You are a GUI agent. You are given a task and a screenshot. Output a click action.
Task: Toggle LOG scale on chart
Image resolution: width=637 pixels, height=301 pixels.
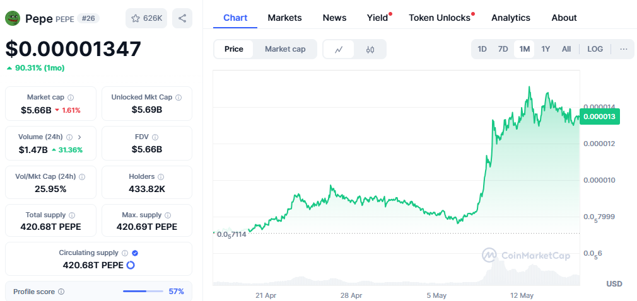595,49
